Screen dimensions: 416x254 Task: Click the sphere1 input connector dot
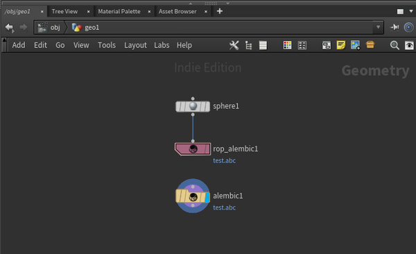point(193,99)
